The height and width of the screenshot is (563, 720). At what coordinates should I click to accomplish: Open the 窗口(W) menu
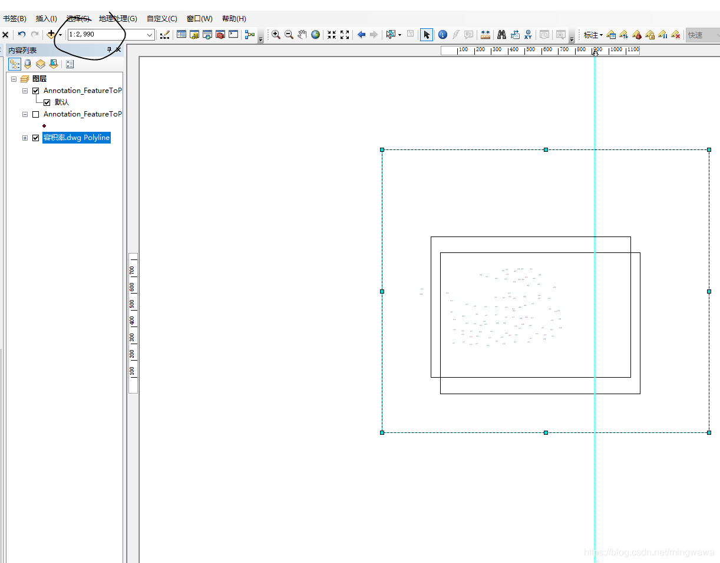tap(200, 19)
